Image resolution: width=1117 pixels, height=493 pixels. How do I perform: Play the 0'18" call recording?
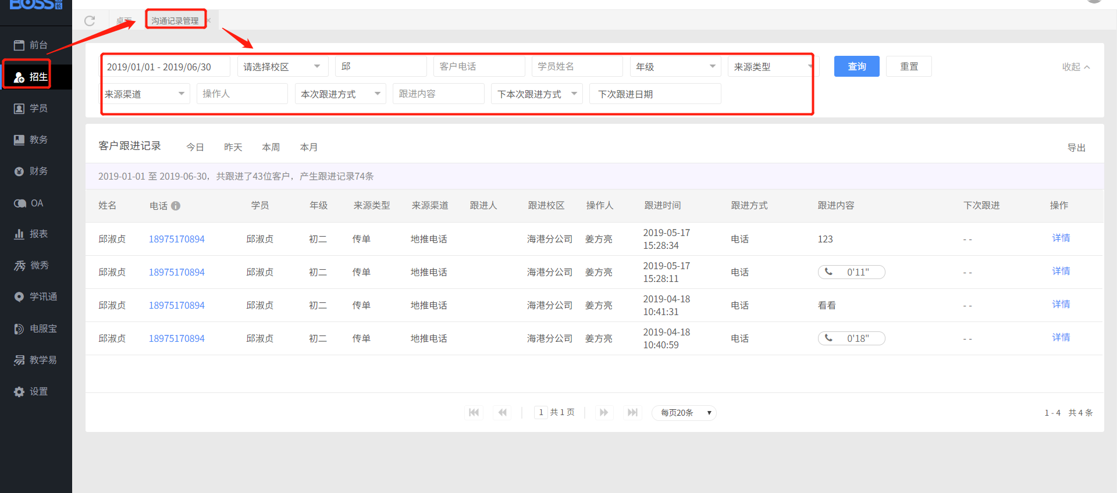[x=851, y=338]
